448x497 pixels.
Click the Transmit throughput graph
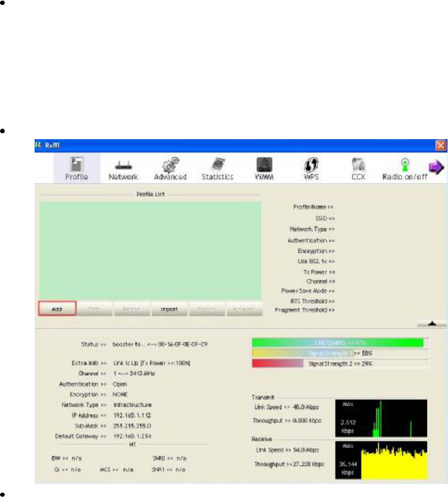click(x=381, y=418)
